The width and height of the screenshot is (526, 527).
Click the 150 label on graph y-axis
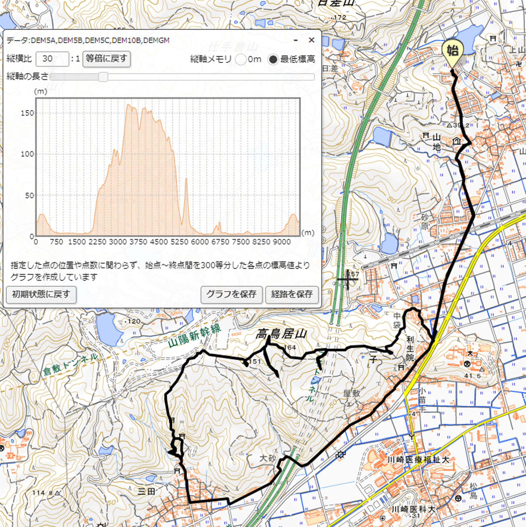27,113
